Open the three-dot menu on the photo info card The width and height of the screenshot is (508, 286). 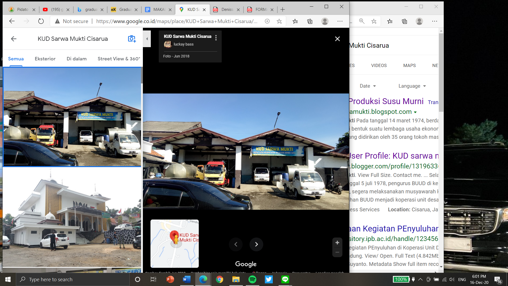[x=216, y=38]
